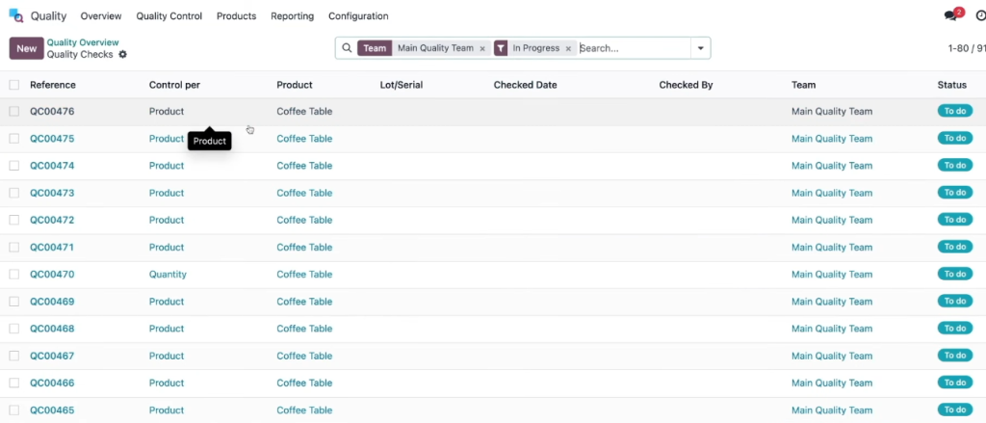Open the activities clock icon

(980, 15)
